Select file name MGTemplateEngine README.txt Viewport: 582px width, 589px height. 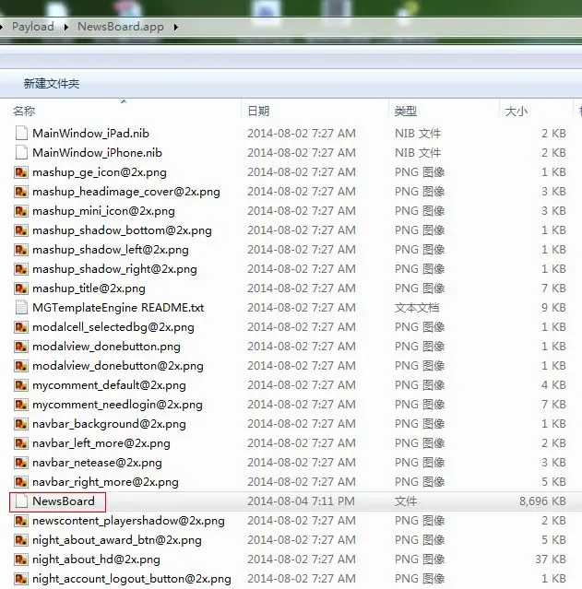pos(118,308)
